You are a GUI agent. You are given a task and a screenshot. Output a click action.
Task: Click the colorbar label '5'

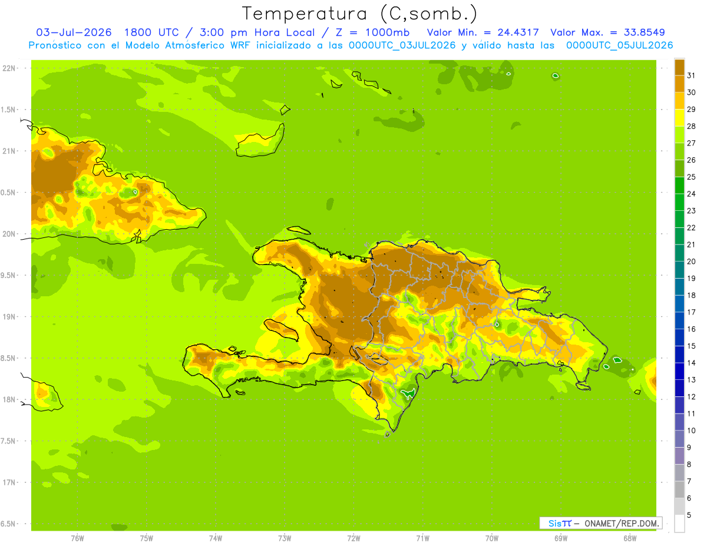tap(690, 515)
